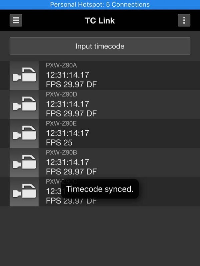Open the PXW-Z90A device name label
The image size is (200, 266).
pyautogui.click(x=61, y=65)
